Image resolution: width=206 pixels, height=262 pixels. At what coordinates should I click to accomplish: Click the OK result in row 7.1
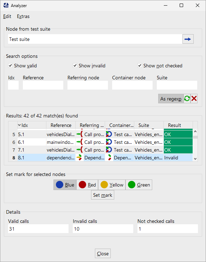point(178,150)
